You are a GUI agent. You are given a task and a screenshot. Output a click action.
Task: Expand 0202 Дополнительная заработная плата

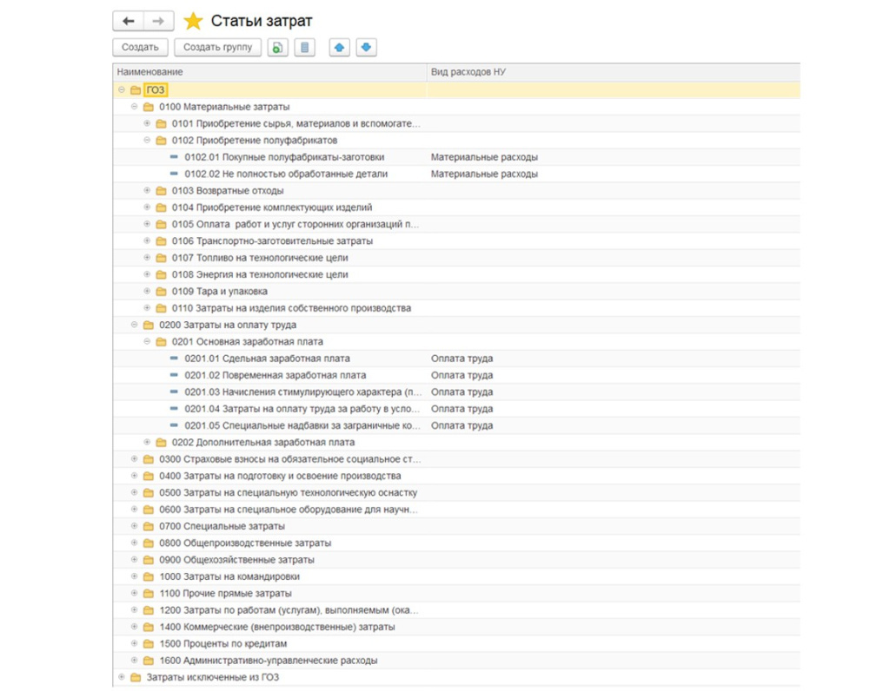147,442
